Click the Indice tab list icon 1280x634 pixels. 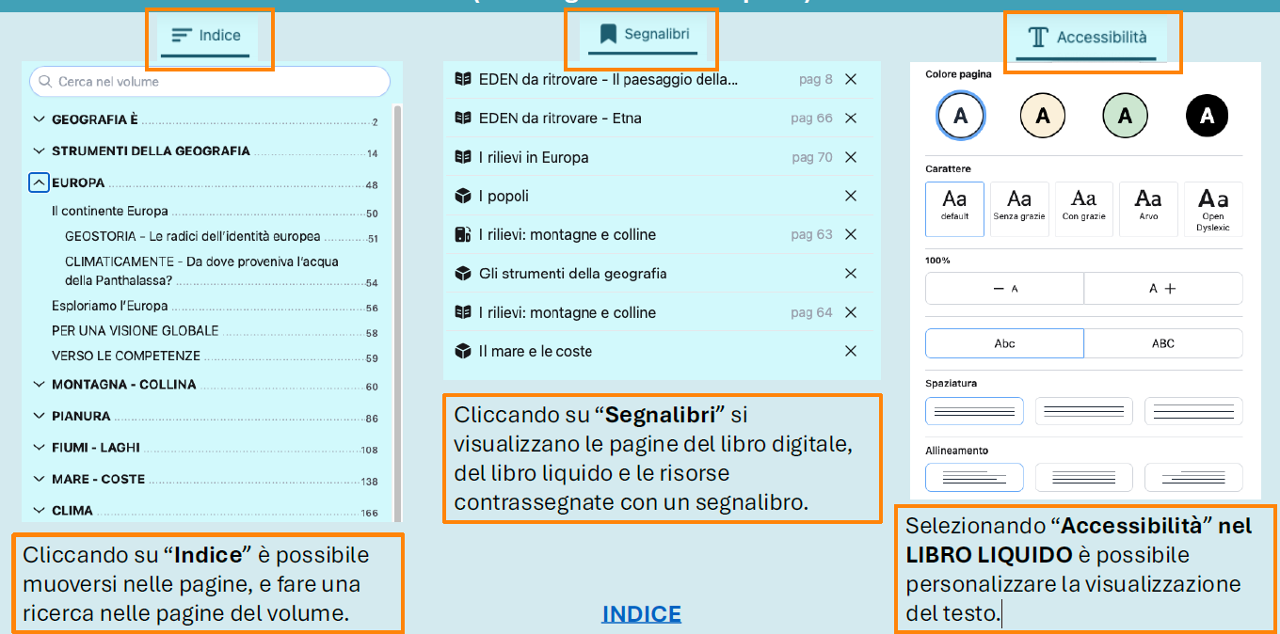(182, 36)
